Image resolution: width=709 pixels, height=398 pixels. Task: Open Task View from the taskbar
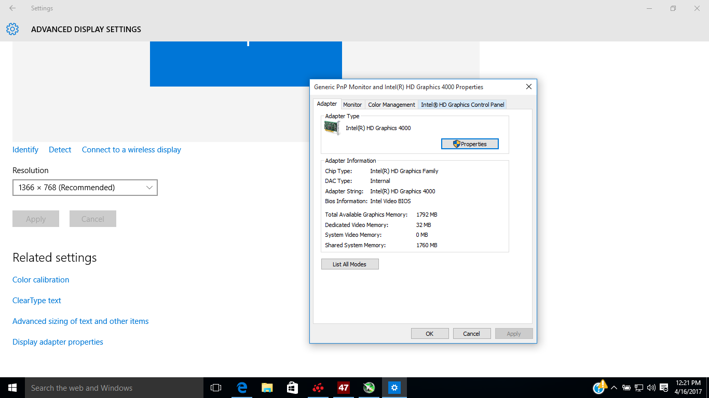coord(215,387)
